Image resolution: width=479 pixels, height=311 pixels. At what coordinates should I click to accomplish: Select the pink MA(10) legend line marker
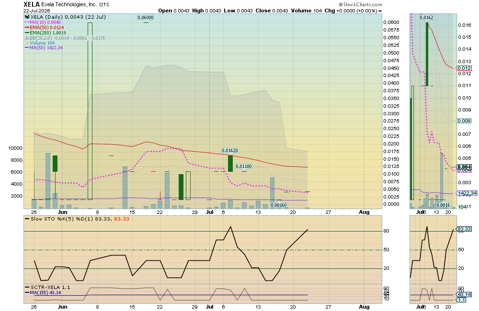tap(27, 22)
